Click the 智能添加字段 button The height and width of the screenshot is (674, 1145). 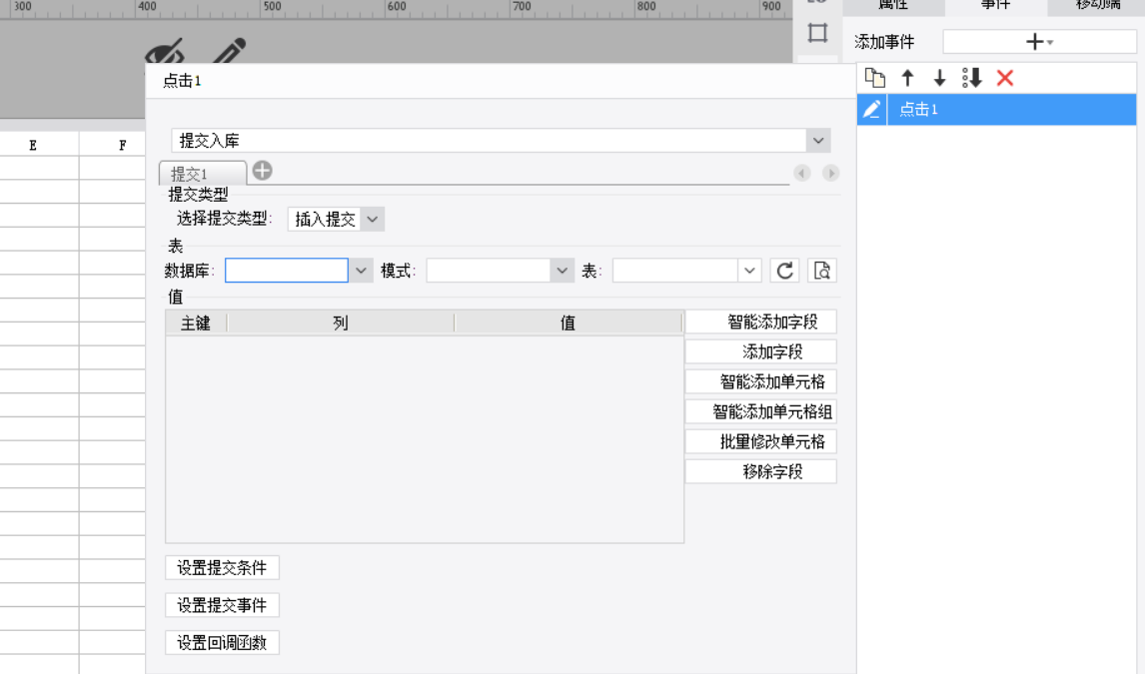pyautogui.click(x=760, y=323)
